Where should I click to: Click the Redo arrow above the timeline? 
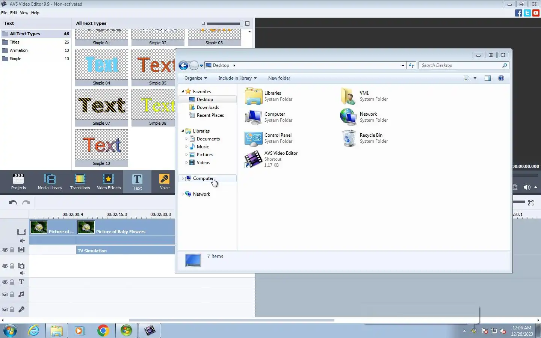26,202
